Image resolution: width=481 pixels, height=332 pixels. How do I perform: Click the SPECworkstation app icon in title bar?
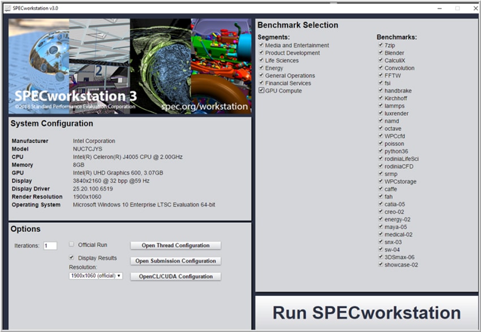(7, 8)
